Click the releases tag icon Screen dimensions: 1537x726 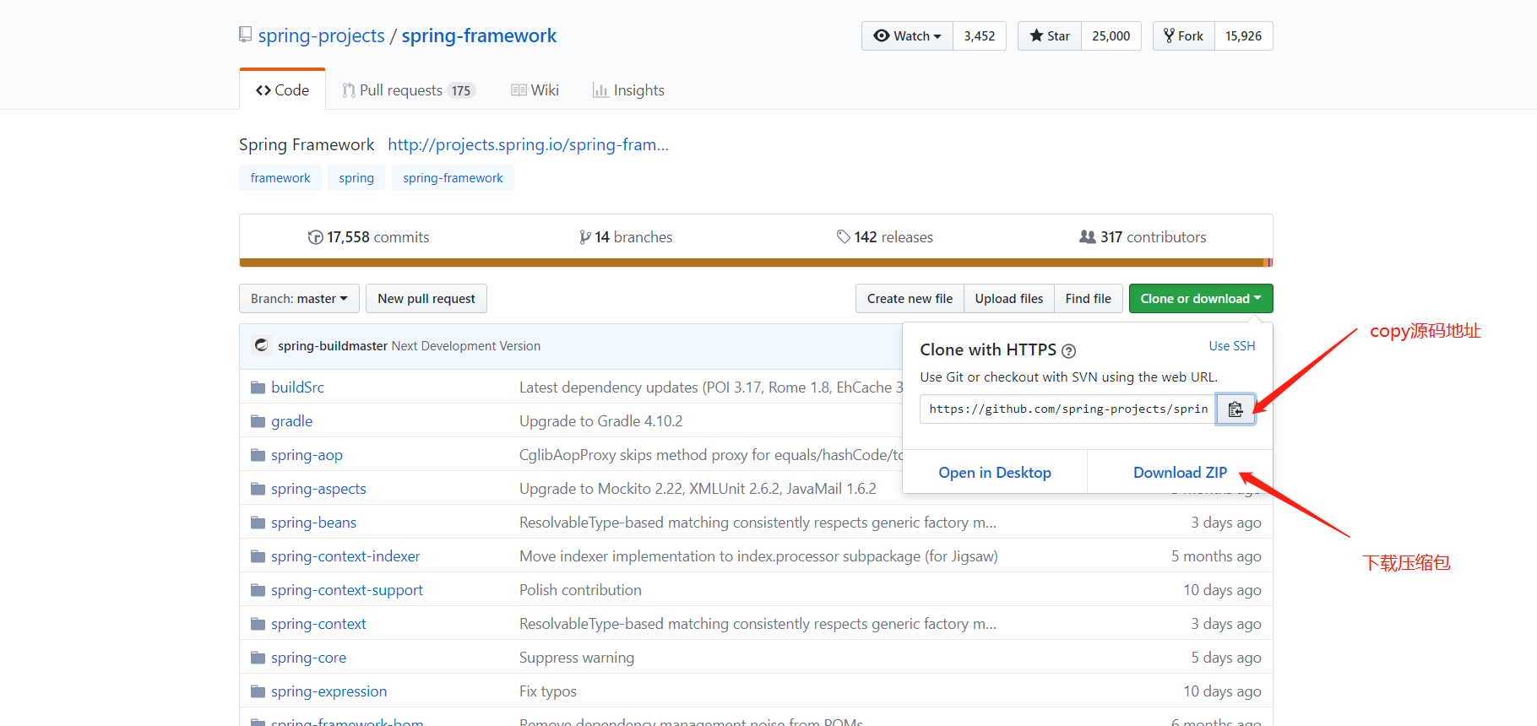click(843, 237)
